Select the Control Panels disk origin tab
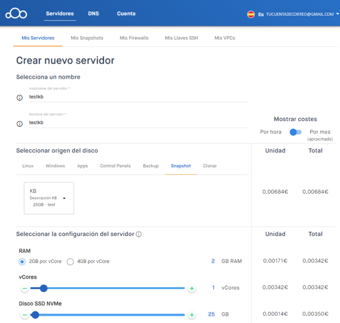Viewport: 340px width, 323px height. click(x=115, y=166)
